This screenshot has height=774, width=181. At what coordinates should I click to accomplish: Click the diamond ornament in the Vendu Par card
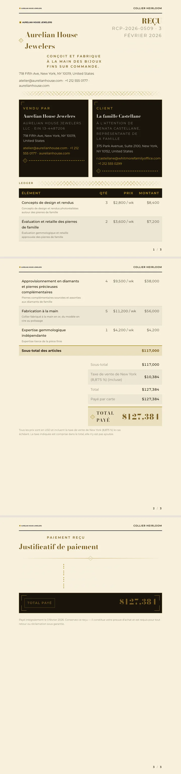point(25,161)
